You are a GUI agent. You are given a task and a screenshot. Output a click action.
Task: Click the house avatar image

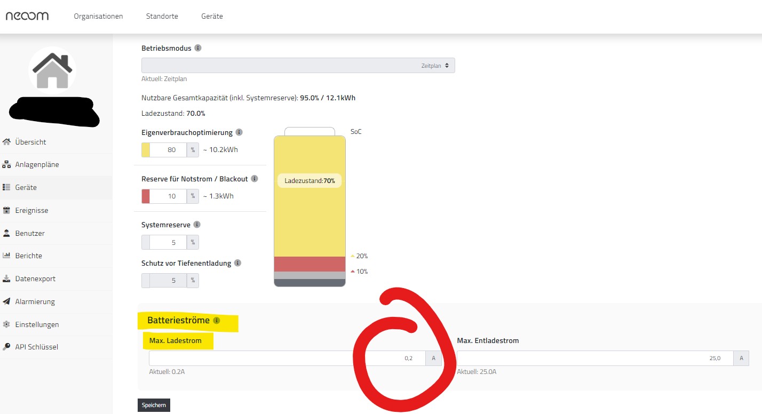tap(52, 70)
